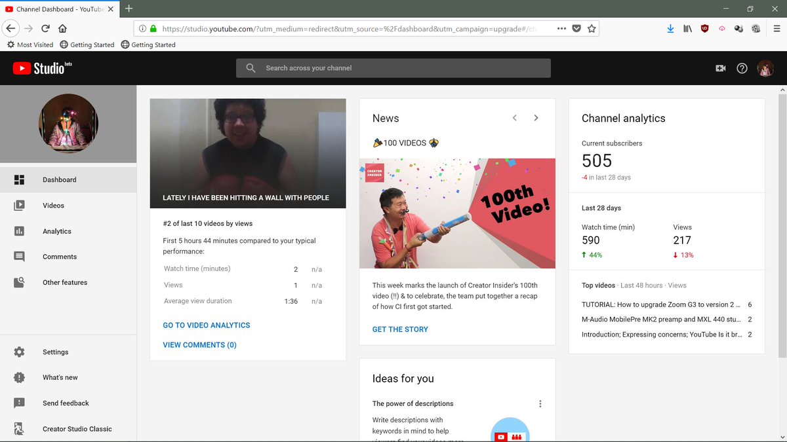Open the Most Visited bookmarks folder
The width and height of the screenshot is (787, 442).
tap(30, 45)
